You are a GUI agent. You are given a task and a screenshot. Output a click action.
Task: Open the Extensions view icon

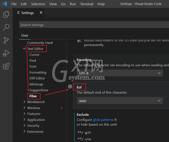(x=6, y=66)
